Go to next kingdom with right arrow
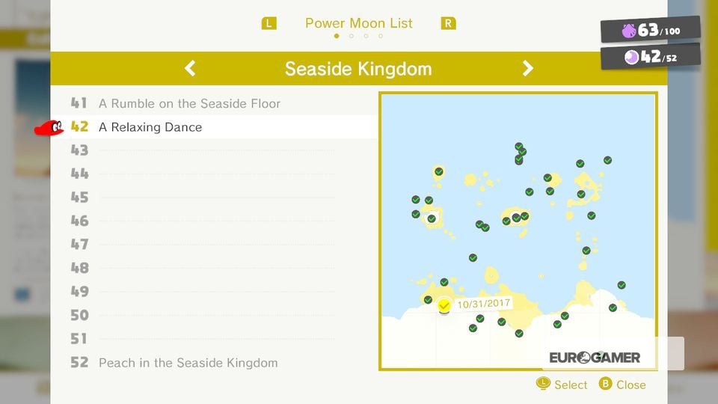The width and height of the screenshot is (718, 404). click(x=527, y=68)
